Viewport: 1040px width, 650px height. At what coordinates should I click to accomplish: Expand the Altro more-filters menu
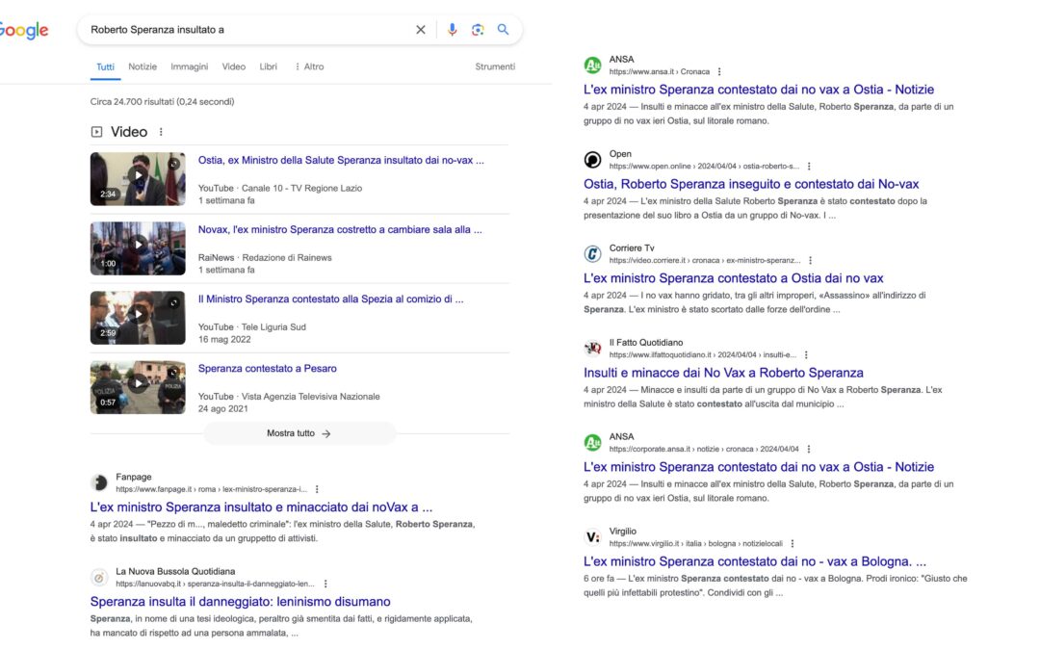point(309,67)
